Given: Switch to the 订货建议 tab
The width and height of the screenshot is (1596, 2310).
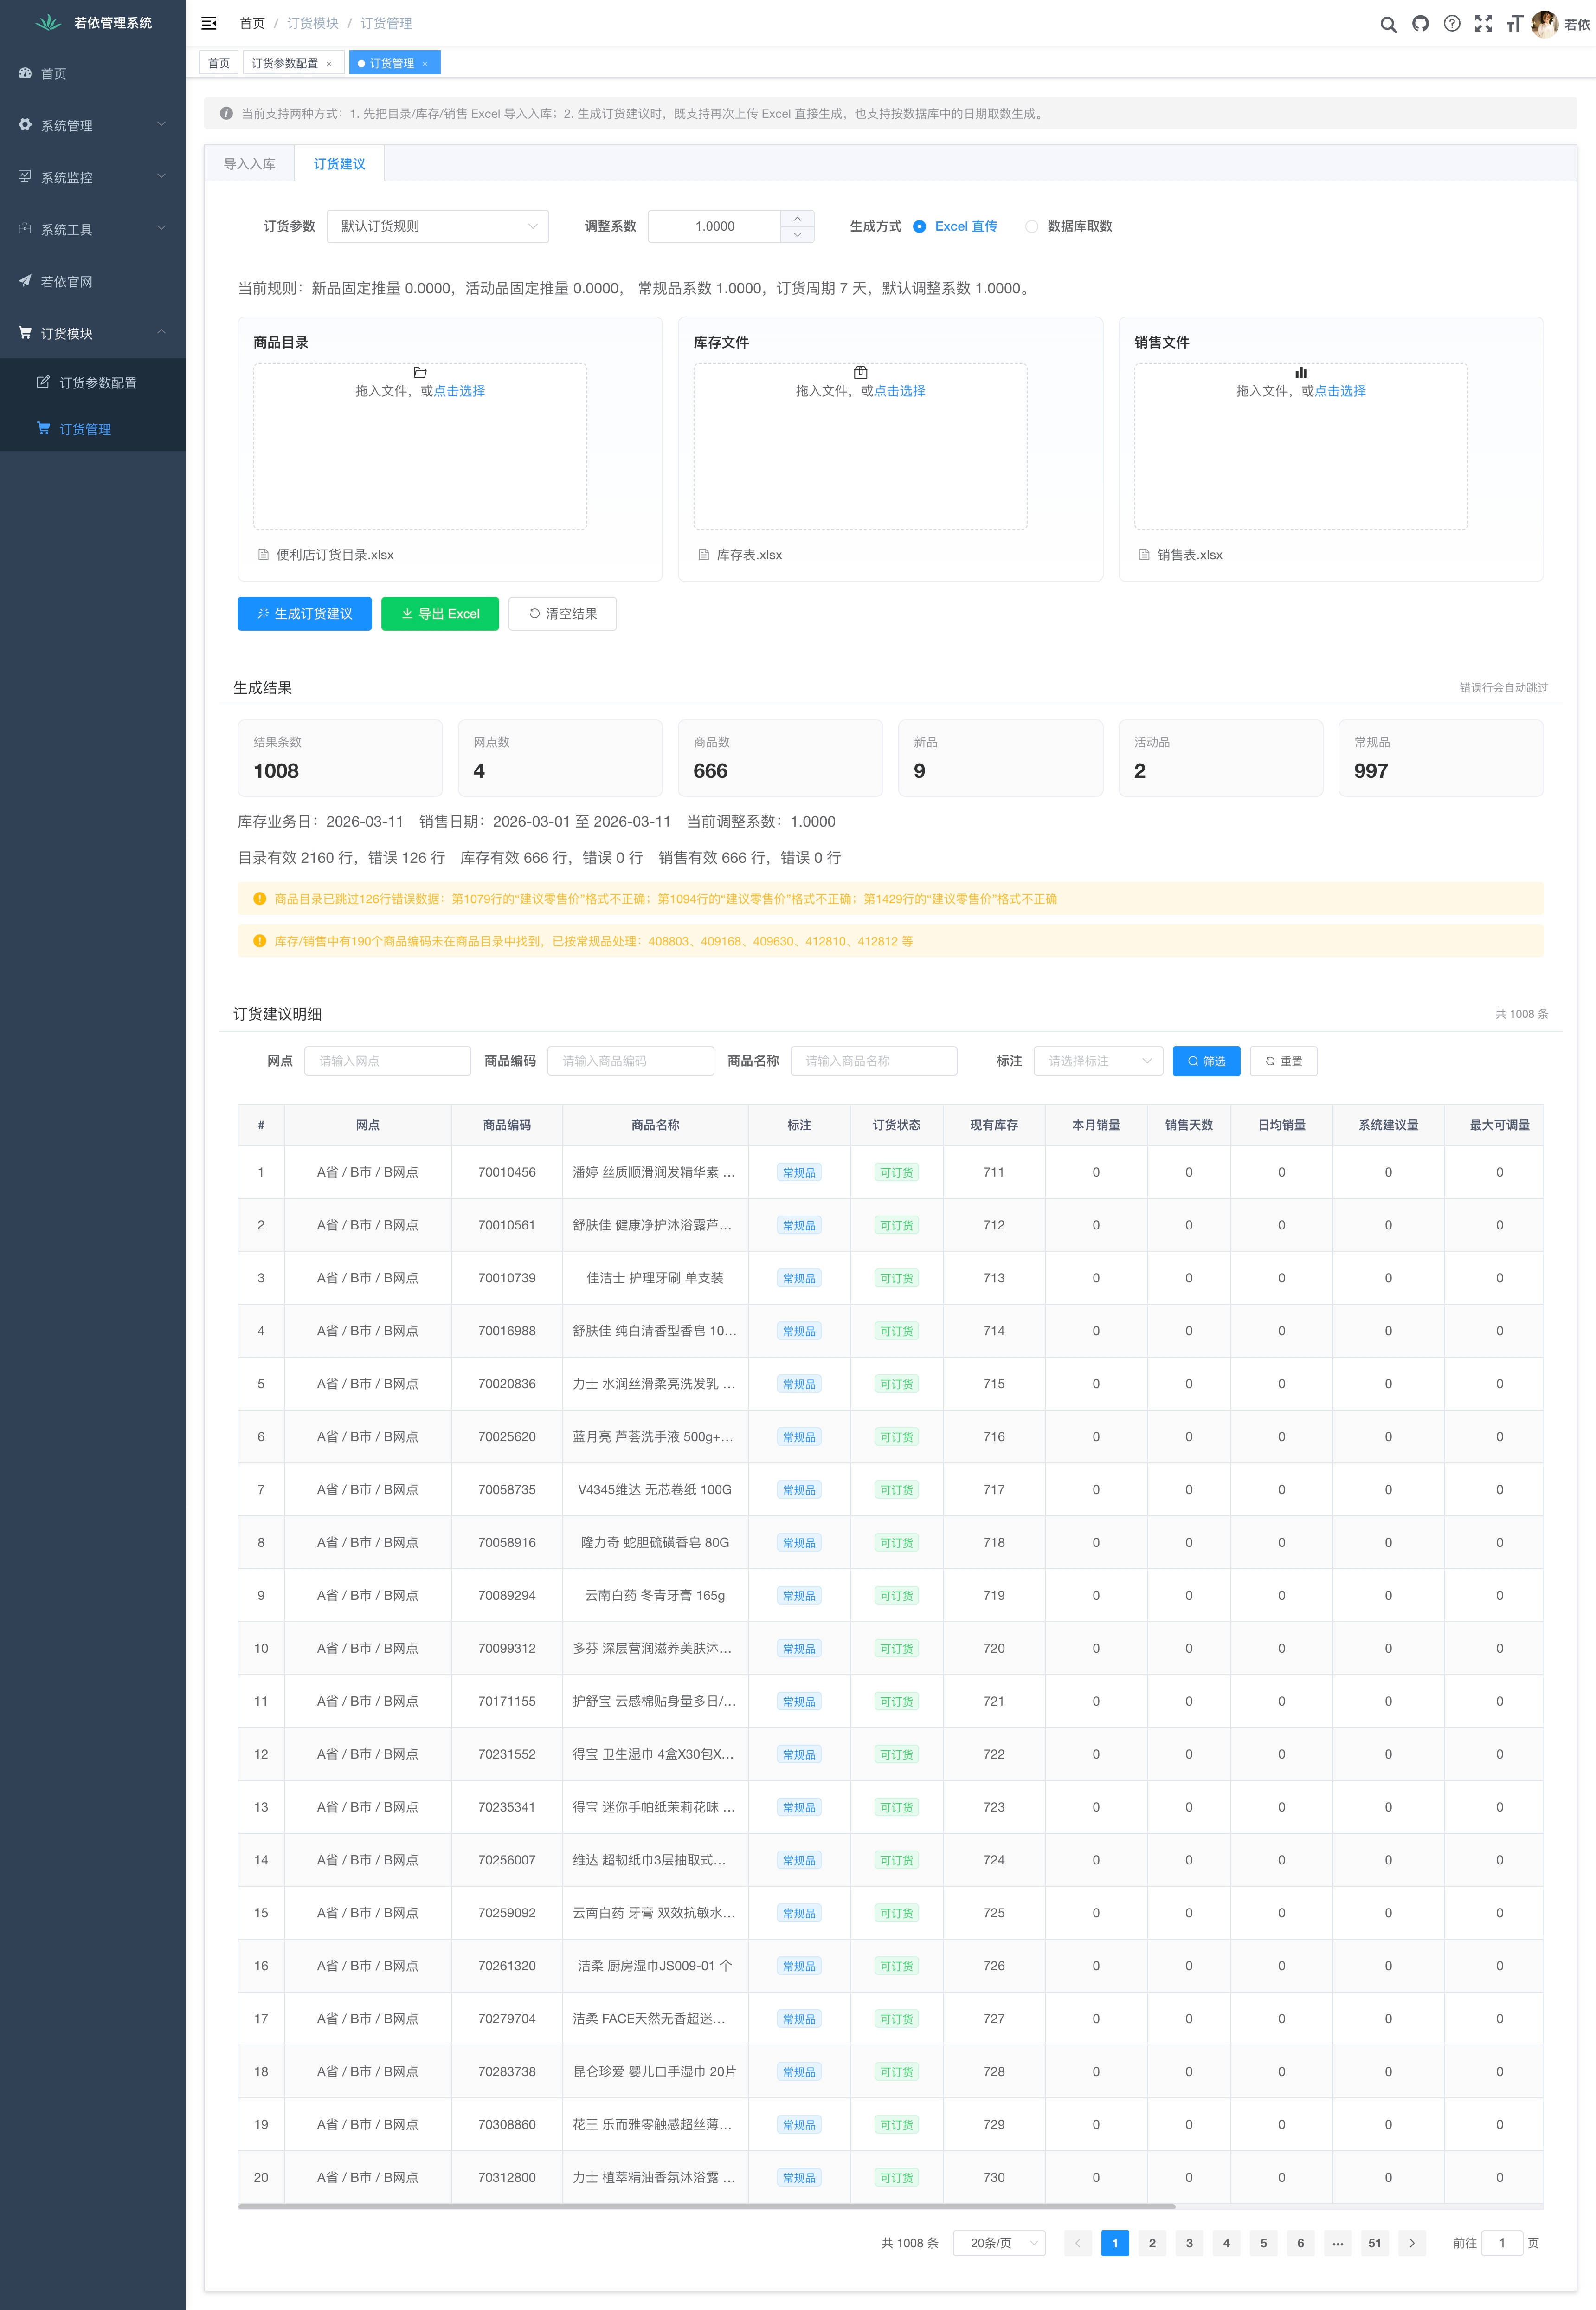Looking at the screenshot, I should (x=339, y=164).
